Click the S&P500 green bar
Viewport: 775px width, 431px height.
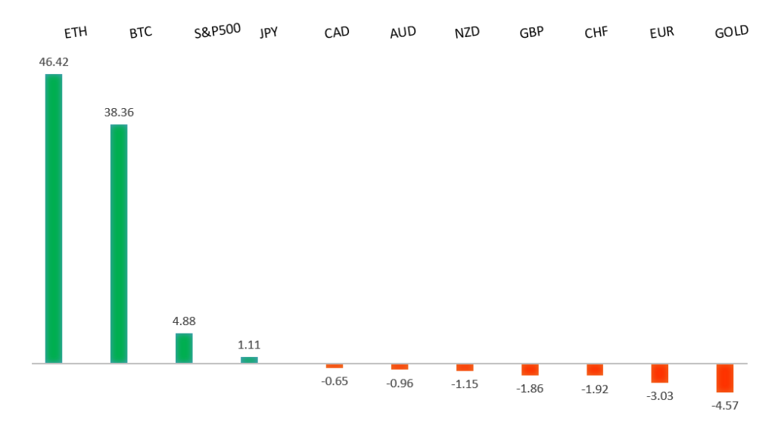coord(184,348)
